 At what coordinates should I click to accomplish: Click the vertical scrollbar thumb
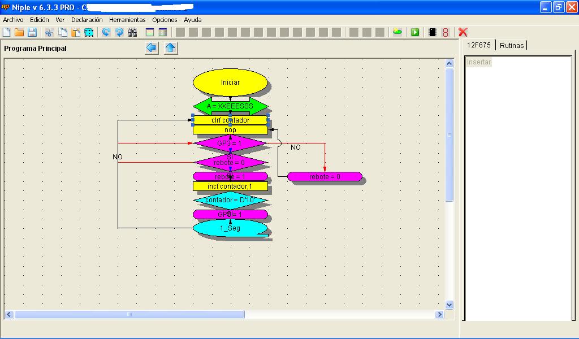[449, 135]
